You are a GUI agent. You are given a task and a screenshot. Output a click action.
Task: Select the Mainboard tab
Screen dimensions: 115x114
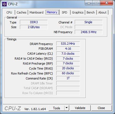click(36, 12)
